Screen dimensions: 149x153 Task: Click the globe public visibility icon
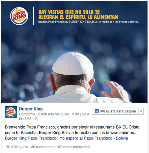click(x=36, y=119)
